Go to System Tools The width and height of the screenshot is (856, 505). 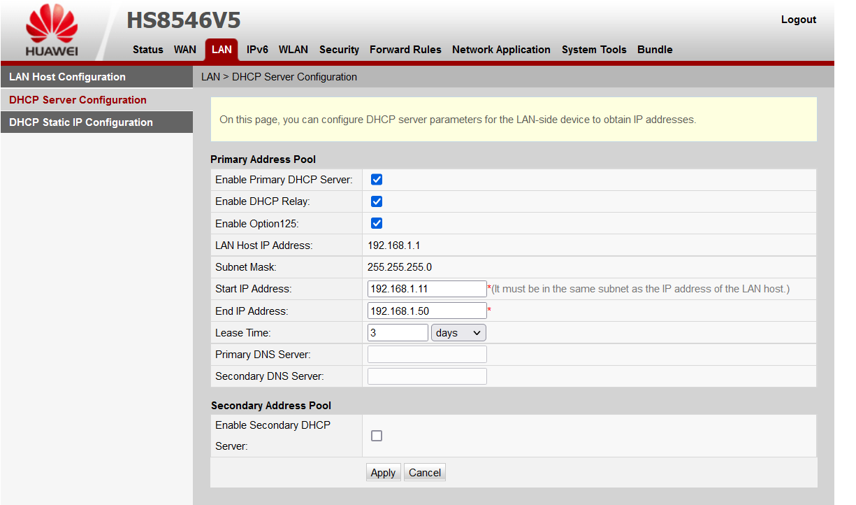[x=594, y=50]
